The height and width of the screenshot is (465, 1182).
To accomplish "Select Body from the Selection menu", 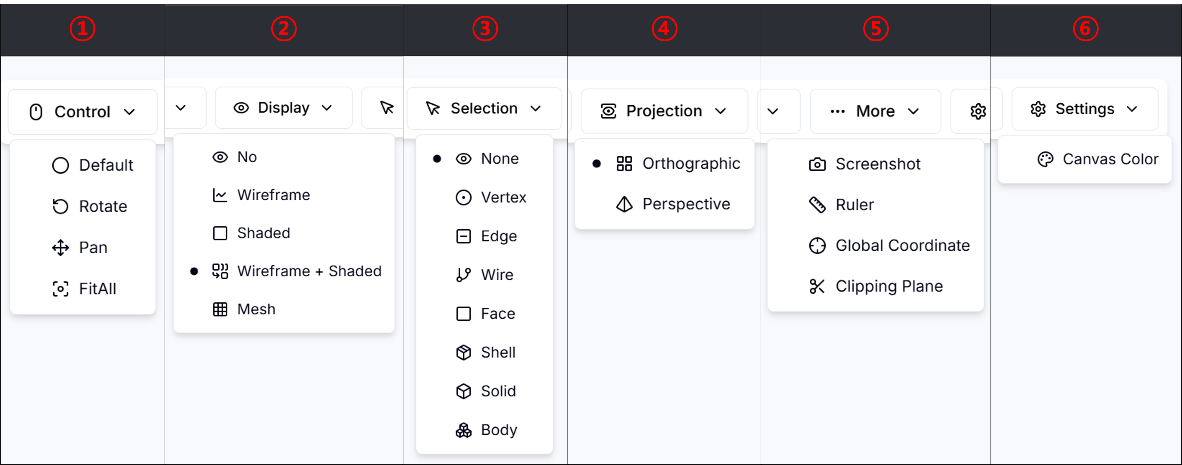I will (x=464, y=430).
